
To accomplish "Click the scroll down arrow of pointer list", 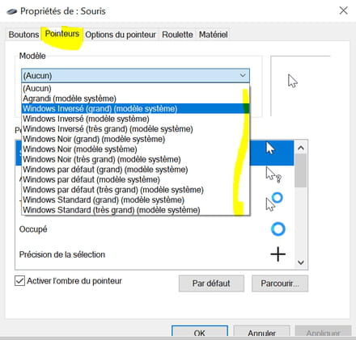I will coord(301,262).
